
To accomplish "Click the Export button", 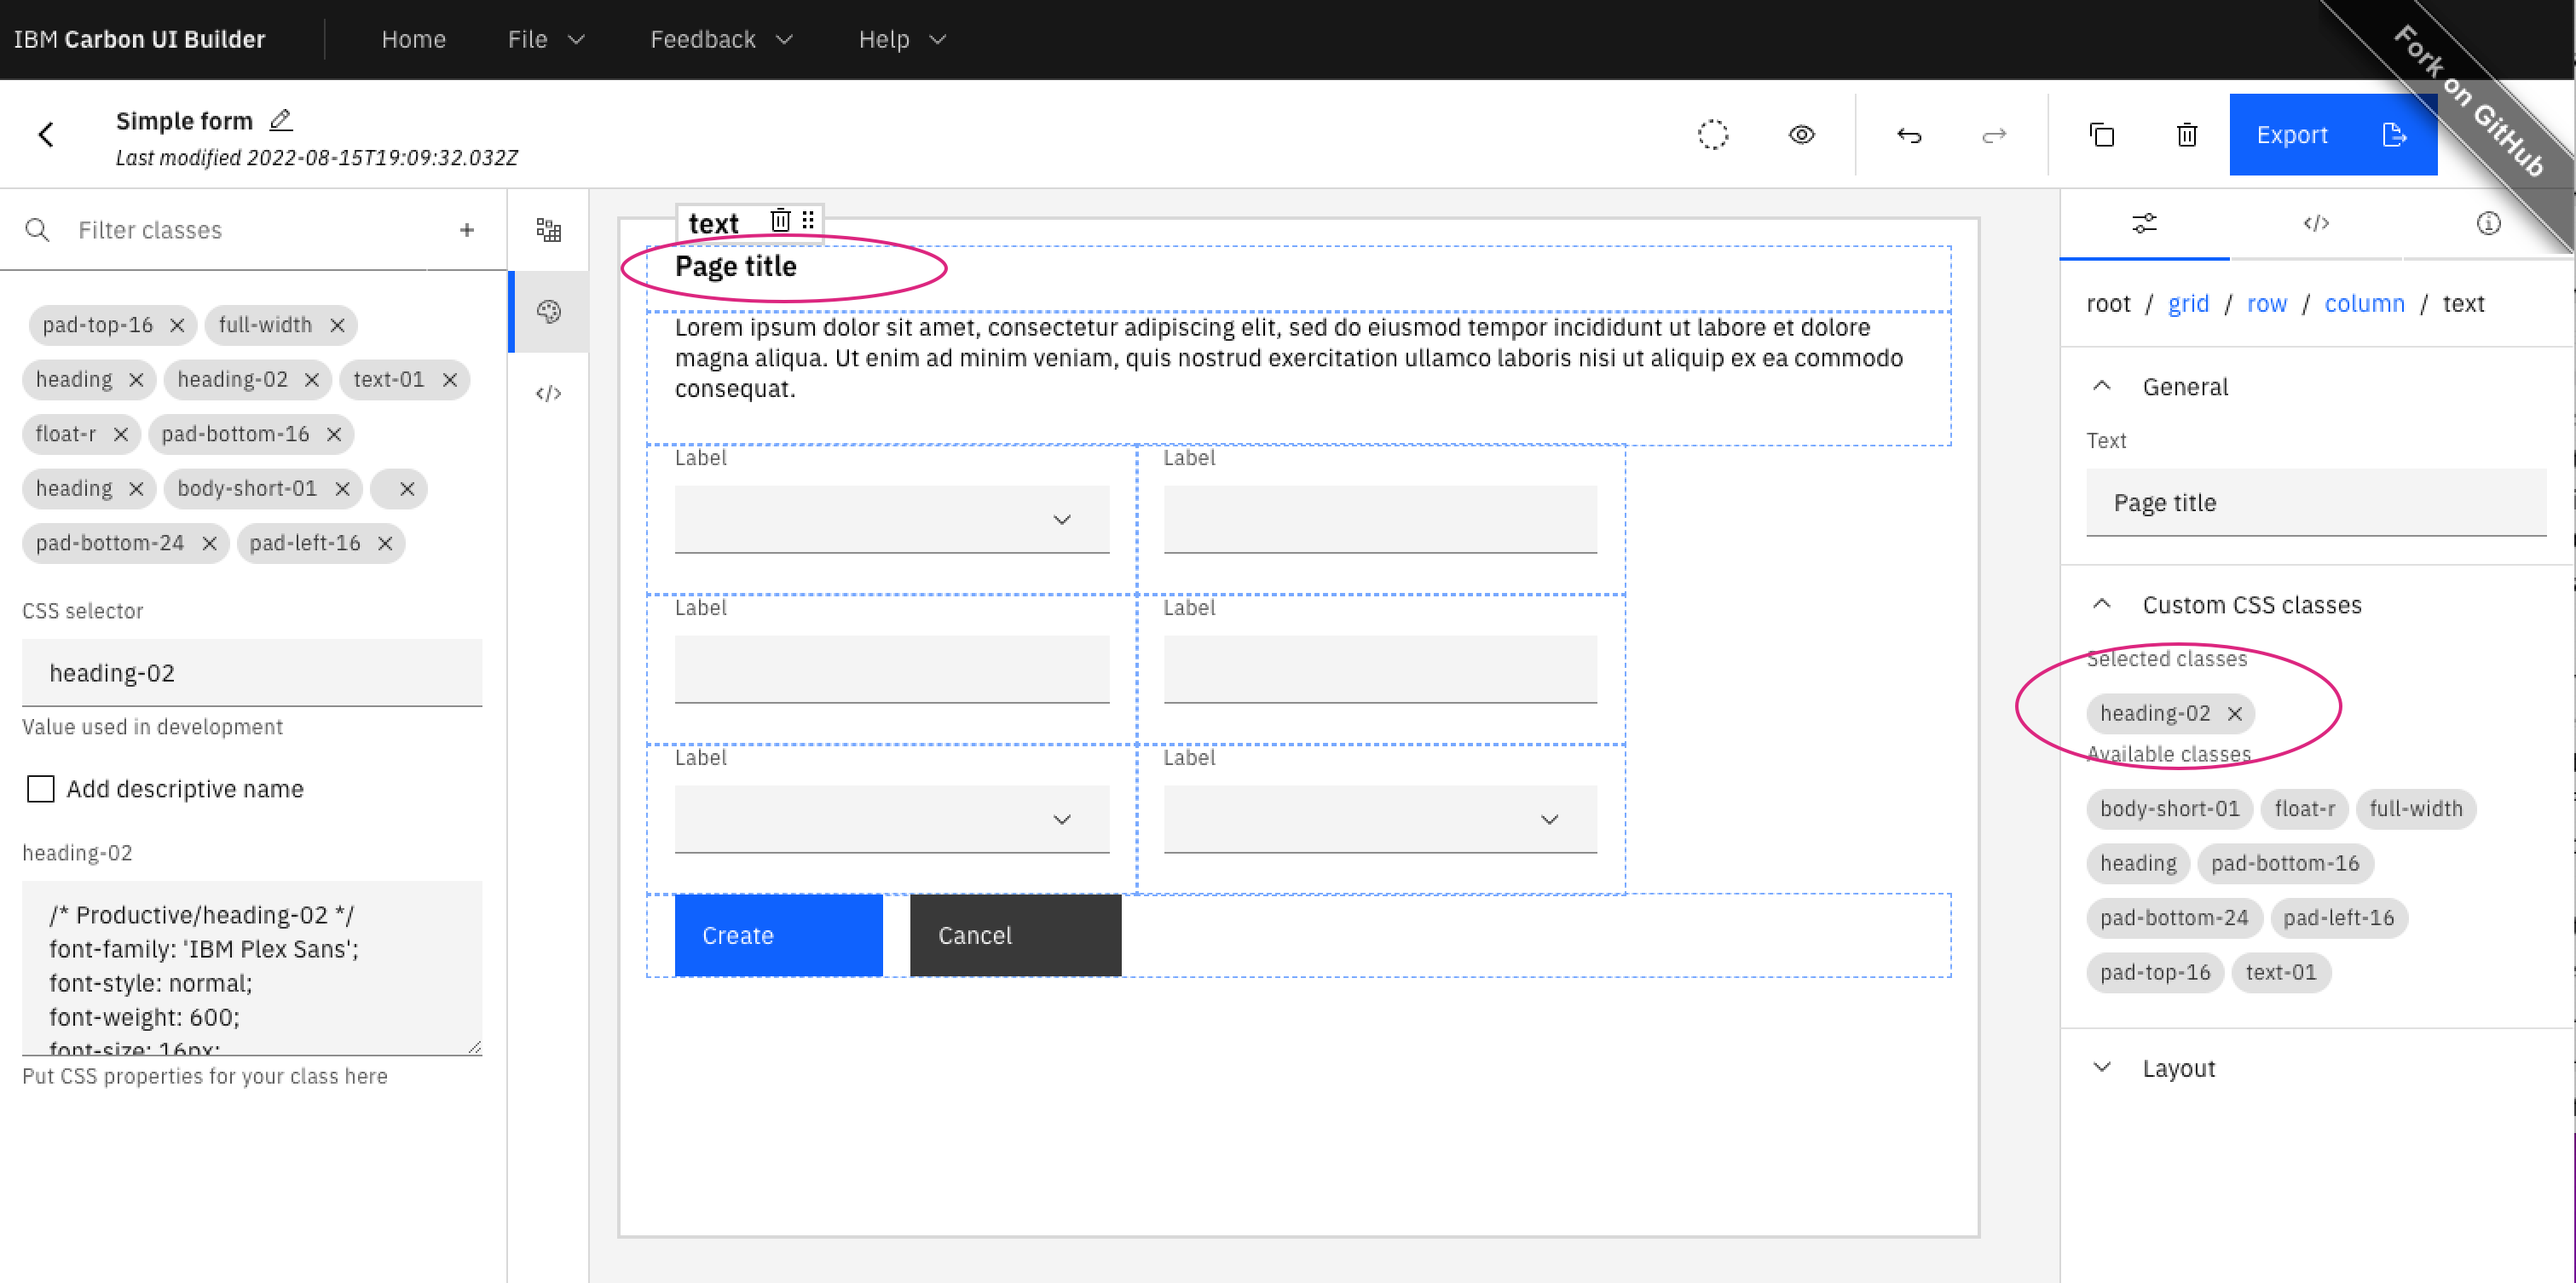I will pos(2331,135).
